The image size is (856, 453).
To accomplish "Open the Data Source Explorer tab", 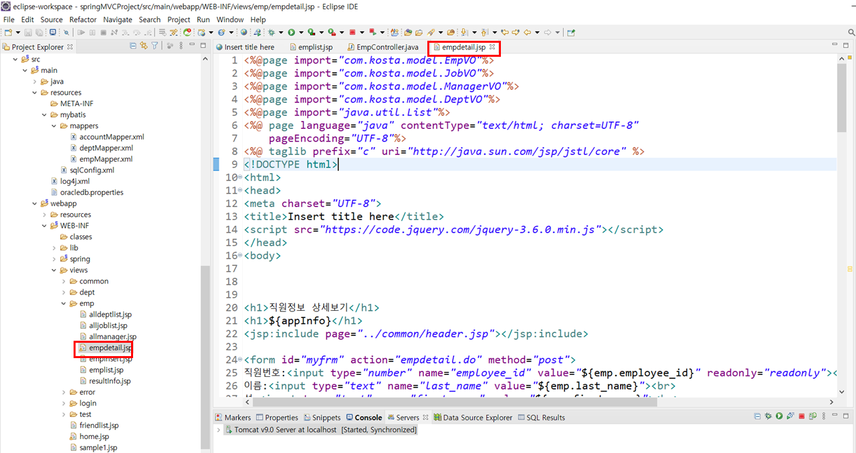I will [x=472, y=417].
